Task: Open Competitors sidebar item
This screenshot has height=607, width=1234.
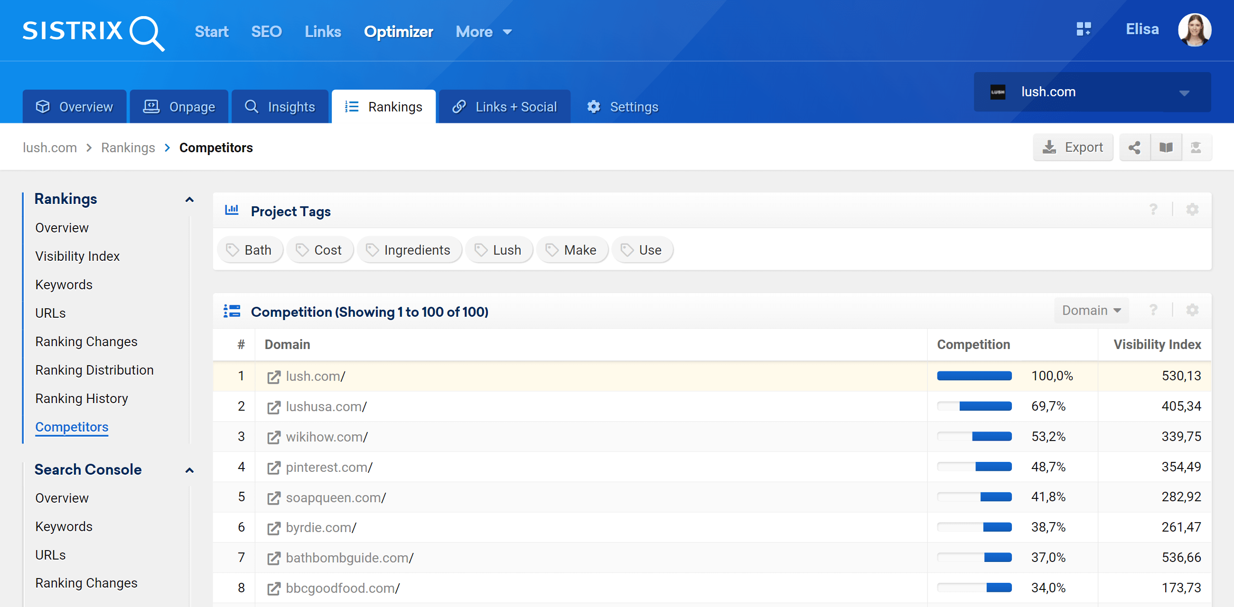Action: click(72, 427)
